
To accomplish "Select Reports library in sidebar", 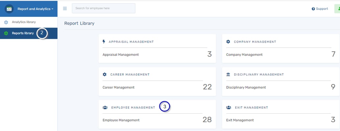I will [x=29, y=33].
